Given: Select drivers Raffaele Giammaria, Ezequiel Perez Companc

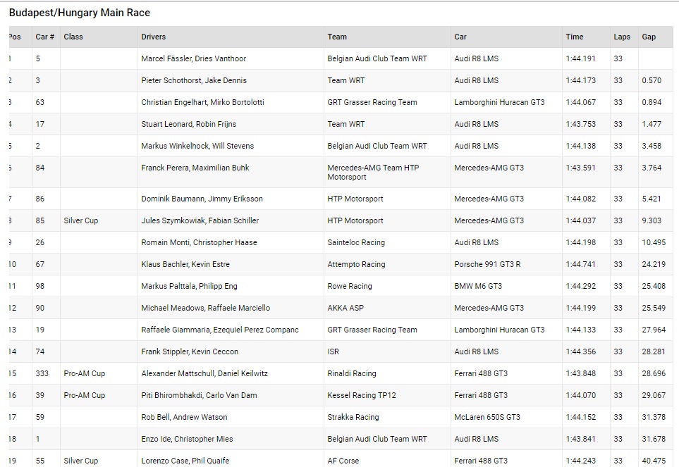Looking at the screenshot, I should point(220,330).
